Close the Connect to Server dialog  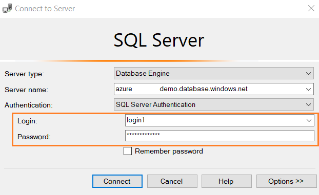coord(311,8)
